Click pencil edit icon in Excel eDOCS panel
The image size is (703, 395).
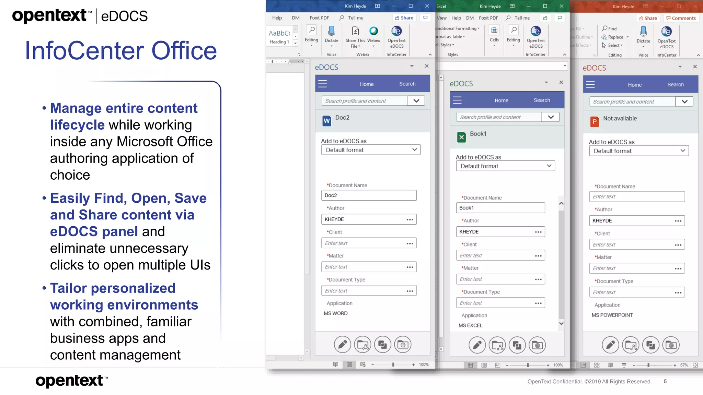point(477,345)
